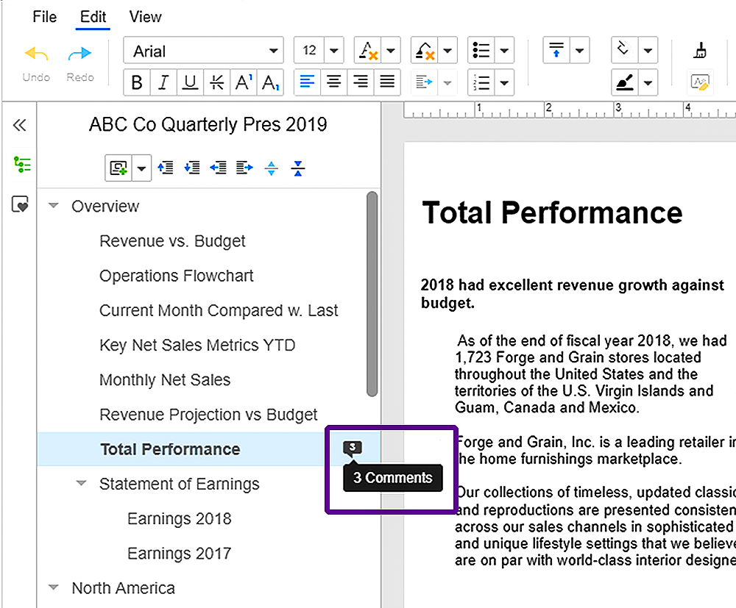Open the font size dropdown arrow
Image resolution: width=736 pixels, height=608 pixels.
coord(334,51)
